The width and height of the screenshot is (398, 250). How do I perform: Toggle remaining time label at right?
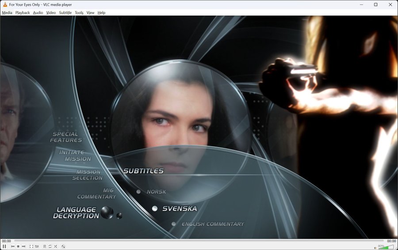391,241
